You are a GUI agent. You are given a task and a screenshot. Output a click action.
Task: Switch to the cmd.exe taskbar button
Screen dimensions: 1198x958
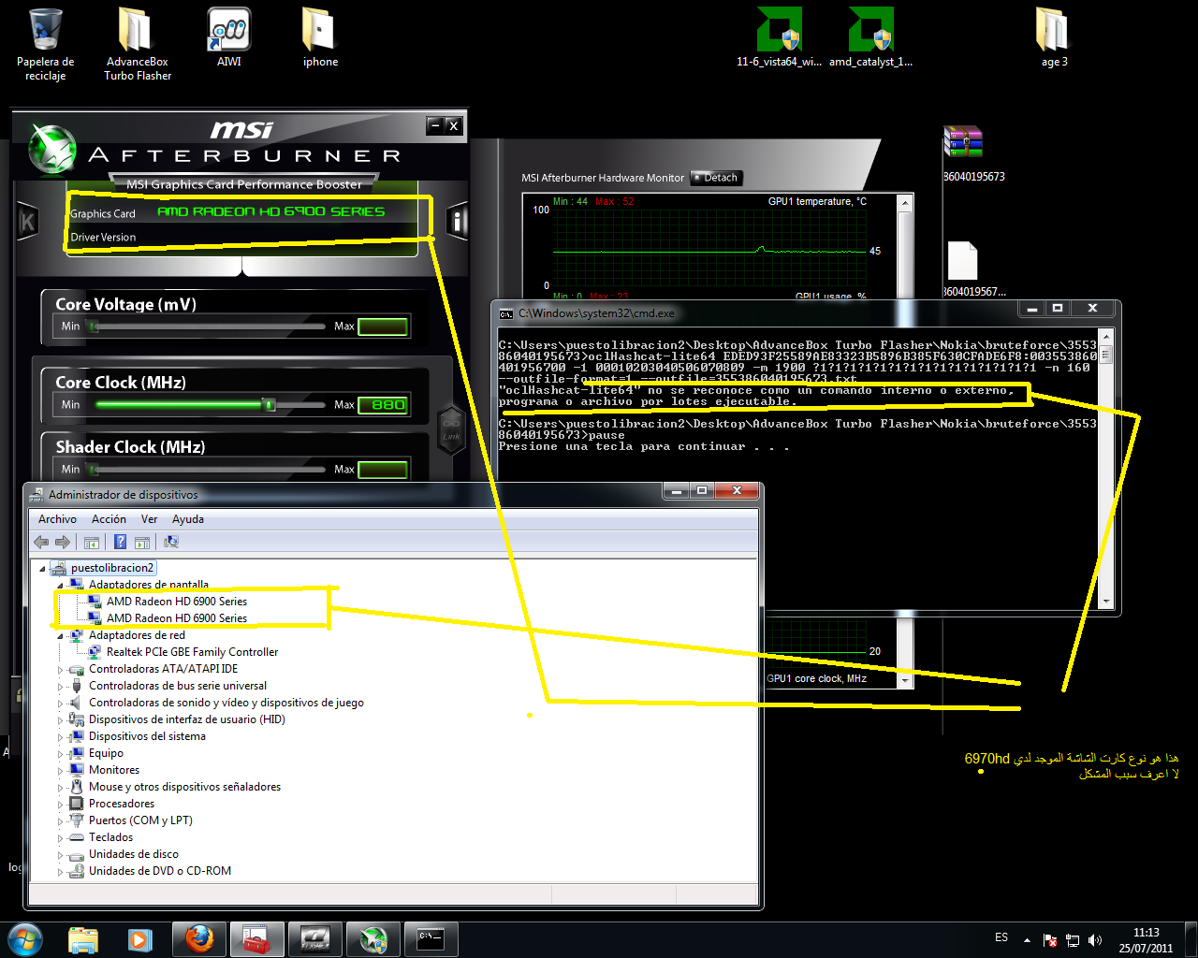click(x=431, y=939)
